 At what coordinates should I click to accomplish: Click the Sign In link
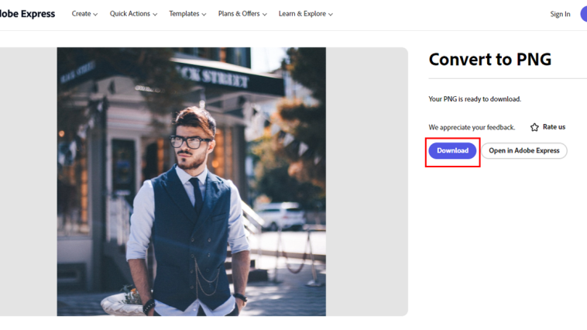(x=560, y=14)
